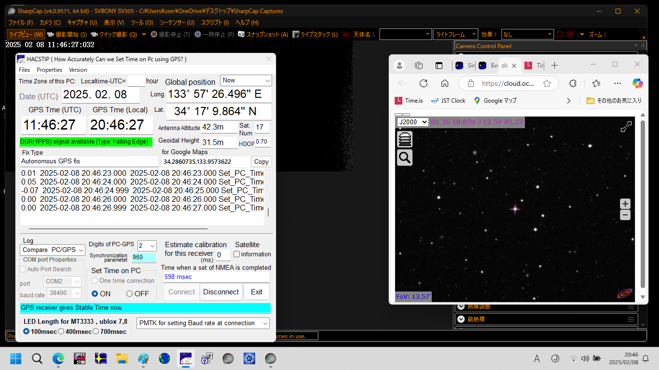Screen dimensions: 659x370
Task: Open File Explorer from the taskbar
Action: (x=122, y=358)
